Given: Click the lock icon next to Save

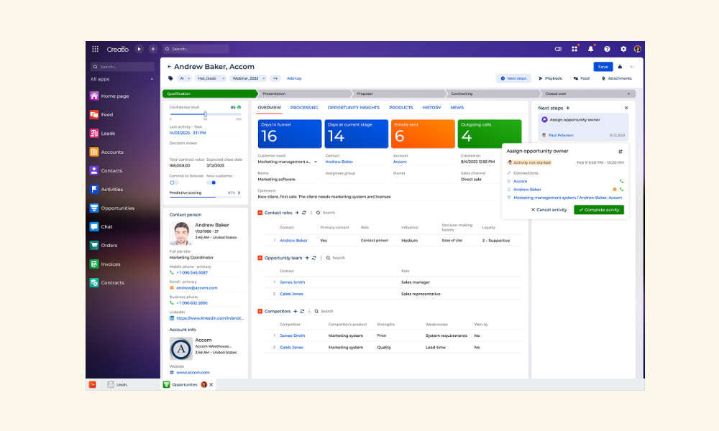Looking at the screenshot, I should click(x=620, y=67).
